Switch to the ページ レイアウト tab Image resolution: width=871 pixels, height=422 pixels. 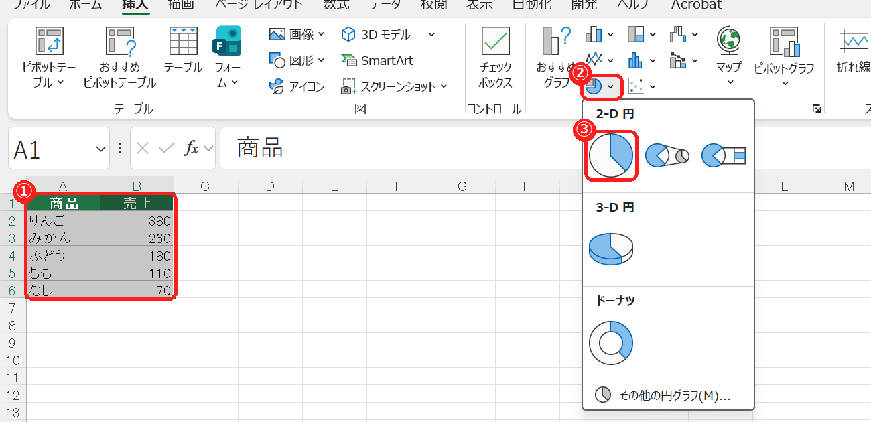point(259,5)
